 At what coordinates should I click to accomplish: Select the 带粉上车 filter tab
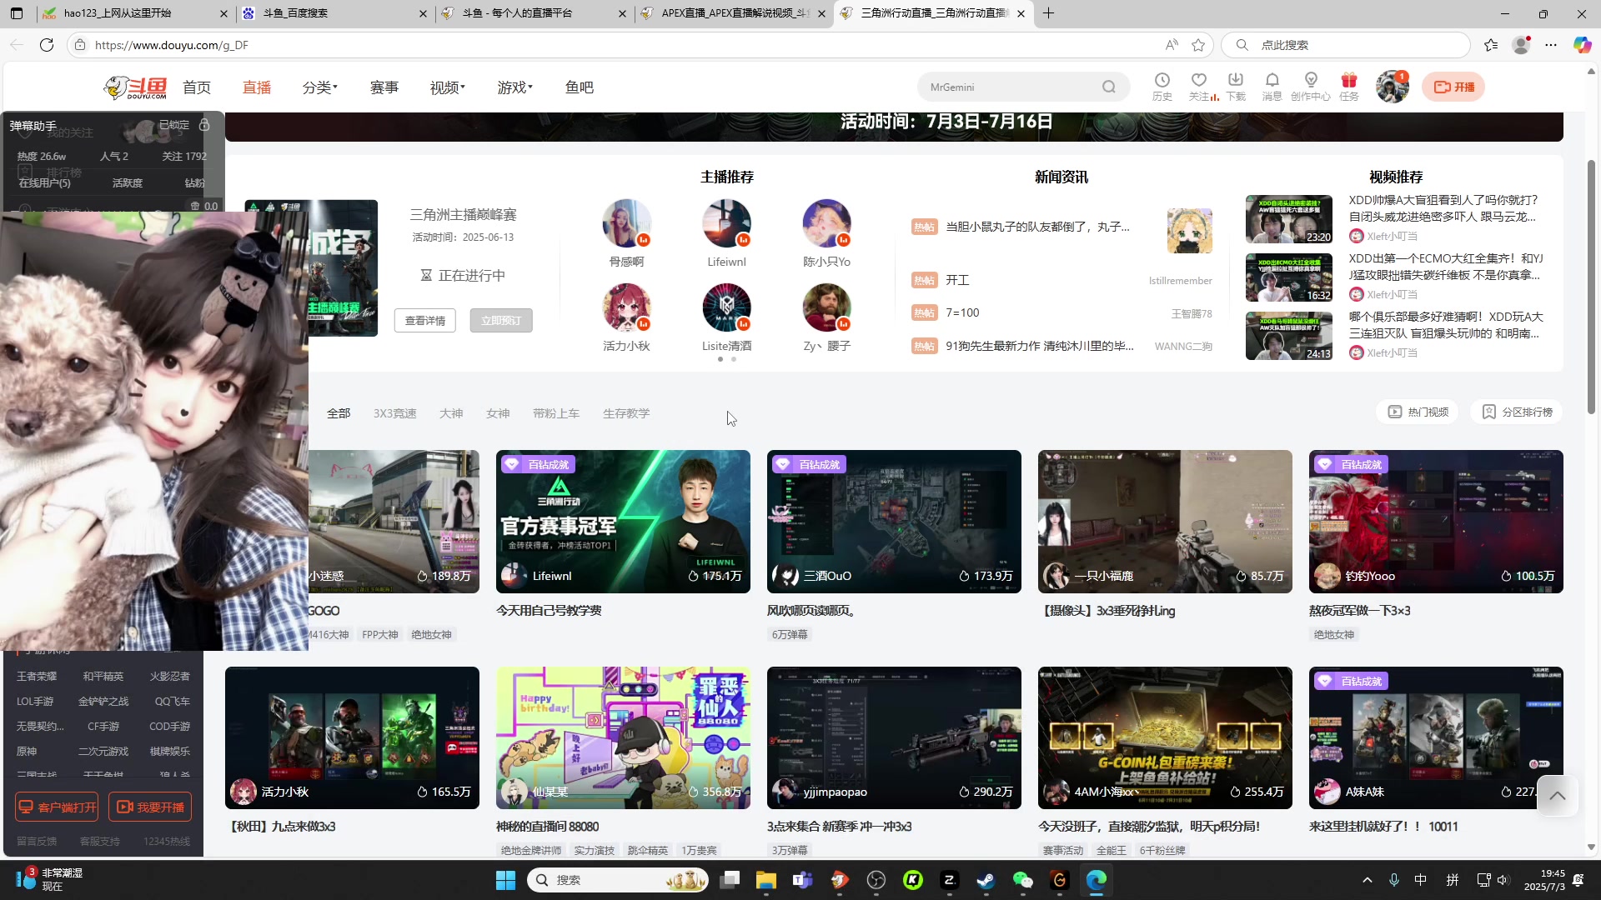pyautogui.click(x=556, y=413)
